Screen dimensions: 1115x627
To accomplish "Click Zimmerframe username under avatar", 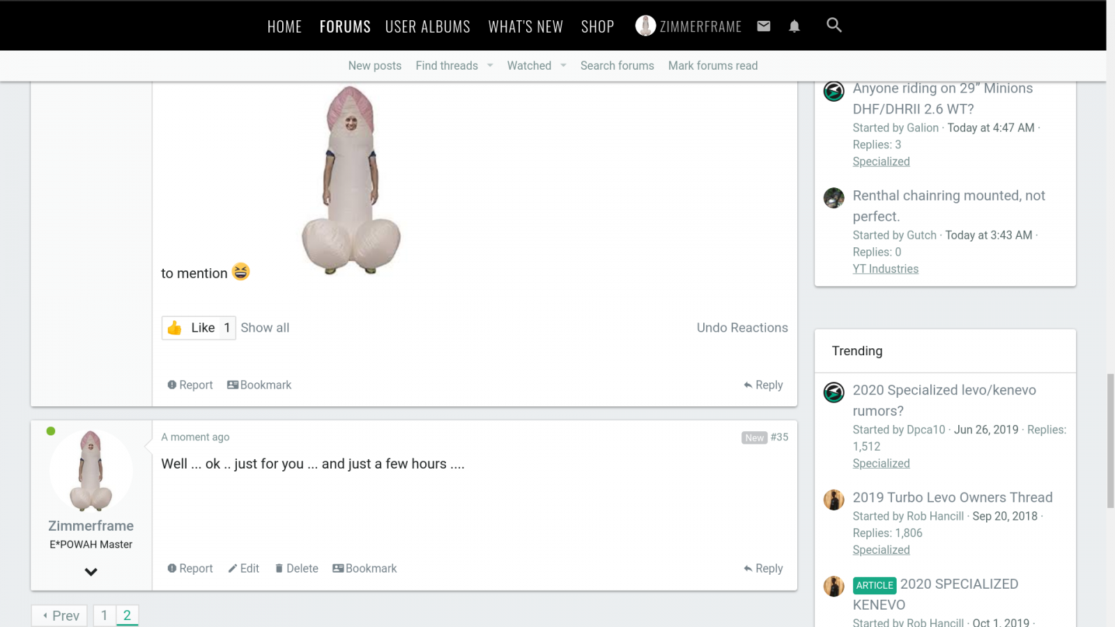I will 91,526.
